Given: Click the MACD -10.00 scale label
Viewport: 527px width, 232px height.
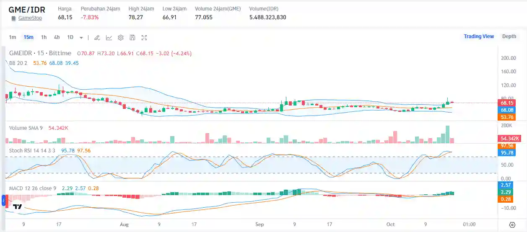Looking at the screenshot, I should pos(508,208).
